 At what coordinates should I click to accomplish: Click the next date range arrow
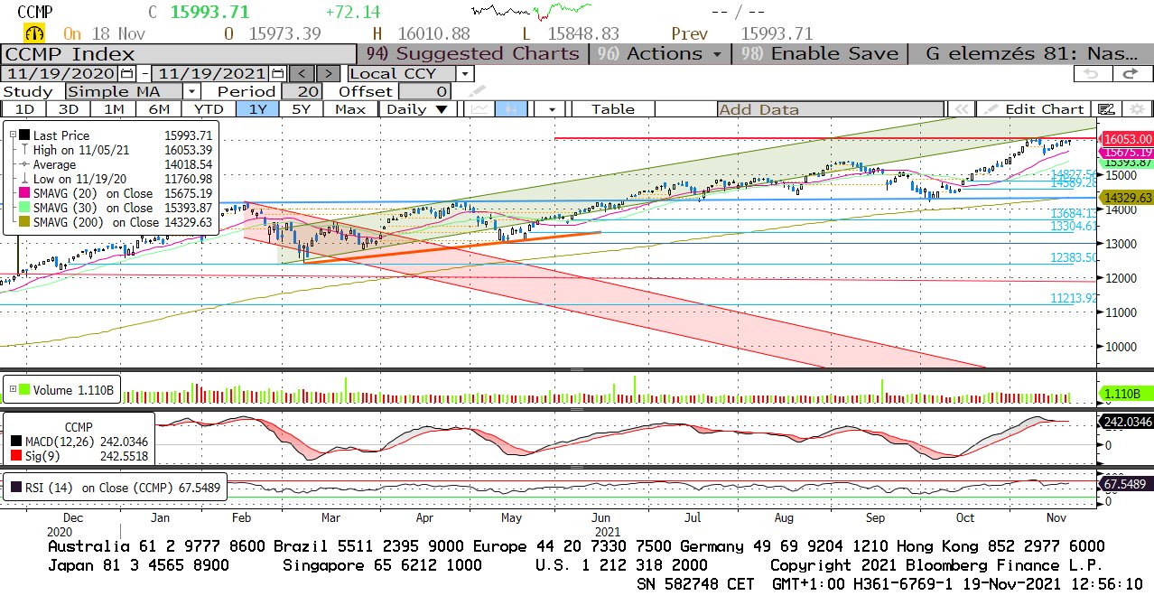329,73
